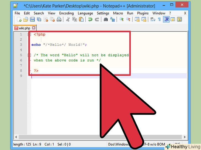Open the Settings menu
The width and height of the screenshot is (201, 150).
[x=103, y=13]
